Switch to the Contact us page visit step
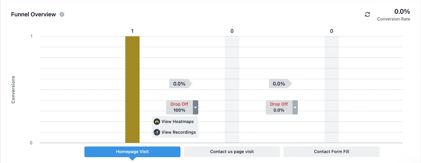The image size is (421, 163). pyautogui.click(x=232, y=152)
